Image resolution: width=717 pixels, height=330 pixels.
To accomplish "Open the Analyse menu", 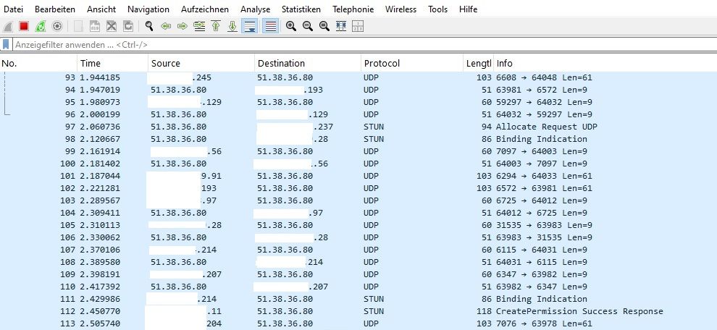I will click(255, 9).
